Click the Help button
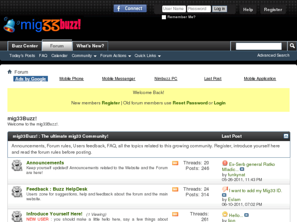 [x=248, y=10]
